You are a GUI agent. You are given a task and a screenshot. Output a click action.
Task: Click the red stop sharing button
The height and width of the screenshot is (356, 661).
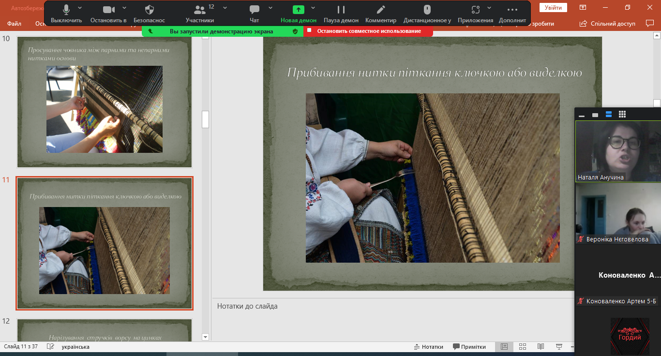click(369, 31)
